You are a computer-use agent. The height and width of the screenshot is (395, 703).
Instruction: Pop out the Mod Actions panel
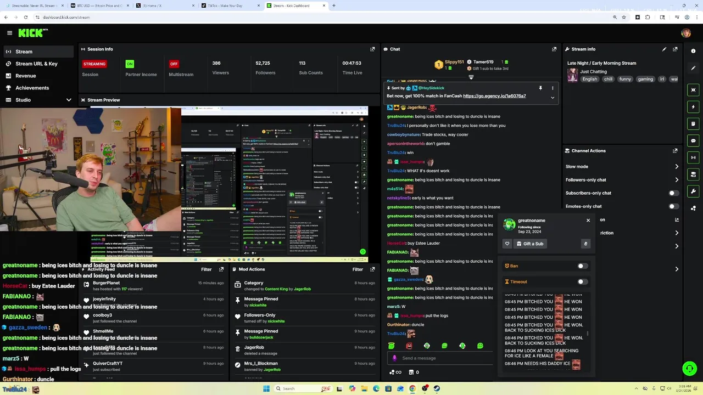pyautogui.click(x=372, y=269)
